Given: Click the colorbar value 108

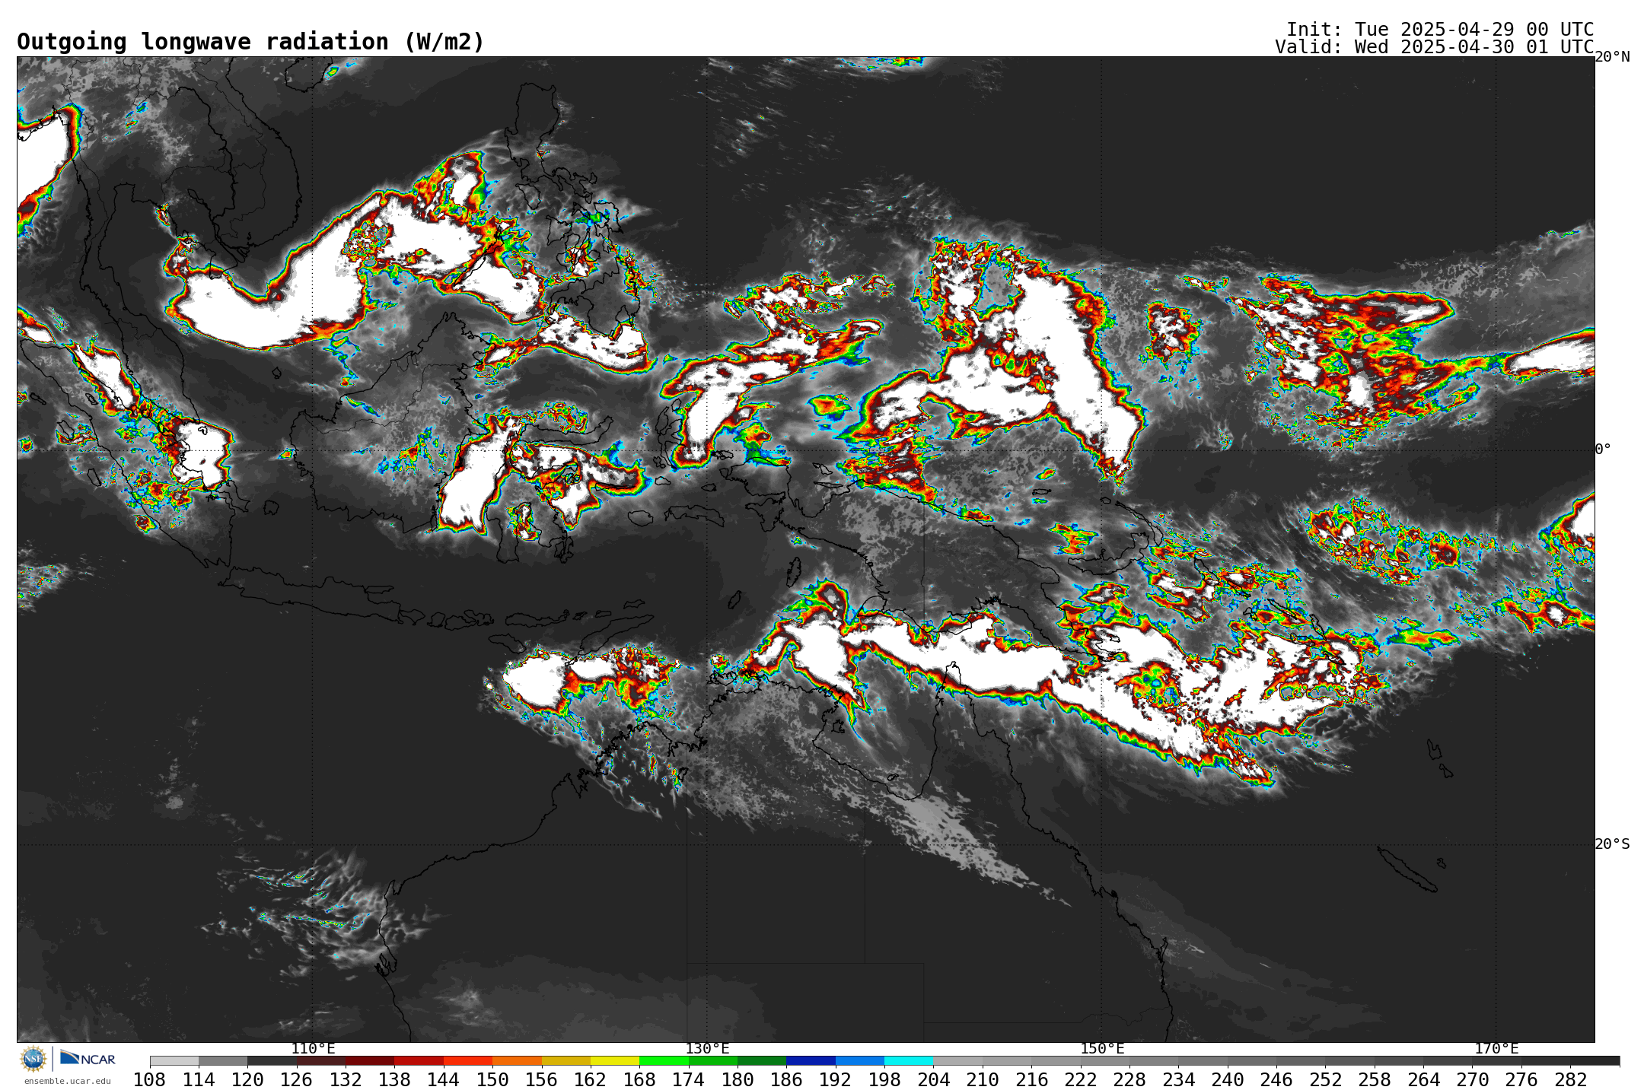Looking at the screenshot, I should click(x=150, y=1079).
